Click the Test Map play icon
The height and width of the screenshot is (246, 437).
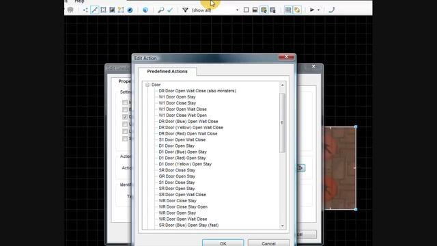(312, 10)
